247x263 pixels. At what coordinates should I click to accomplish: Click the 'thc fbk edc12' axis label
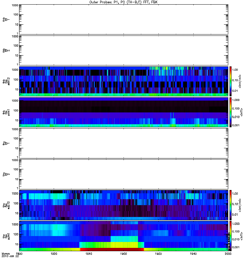click(x=6, y=205)
